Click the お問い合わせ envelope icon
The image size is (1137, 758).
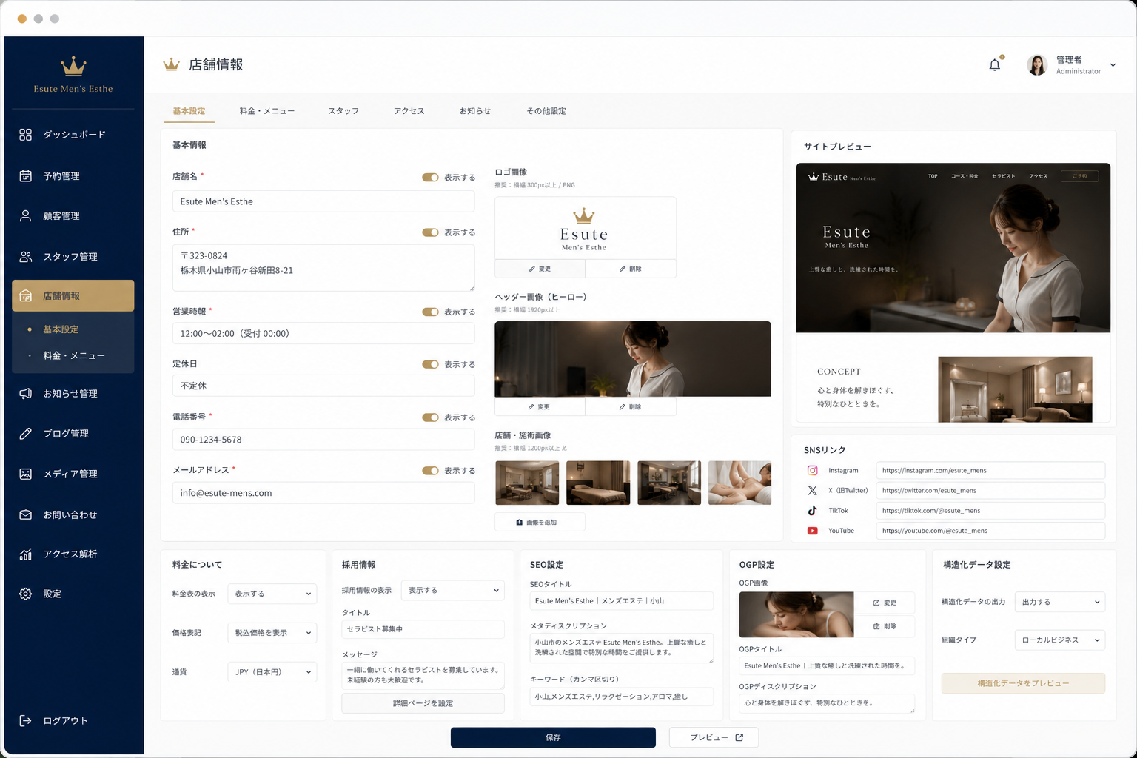point(25,514)
